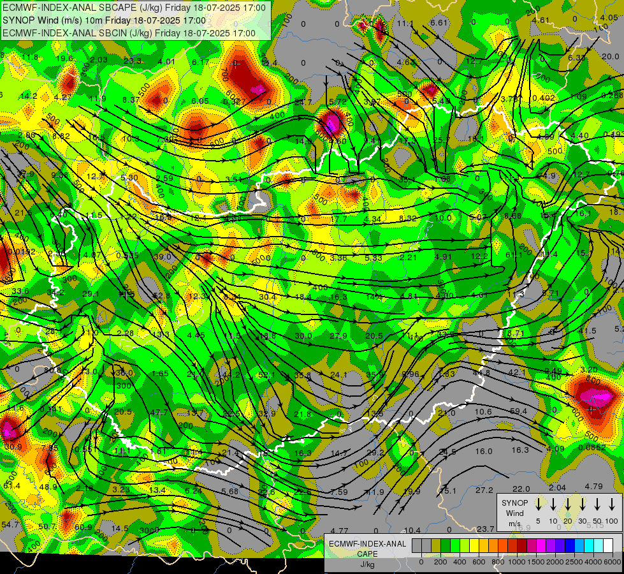Screen dimensions: 624x574
Task: Select the dark green swatch in the CAPE scale
Action: coord(446,545)
